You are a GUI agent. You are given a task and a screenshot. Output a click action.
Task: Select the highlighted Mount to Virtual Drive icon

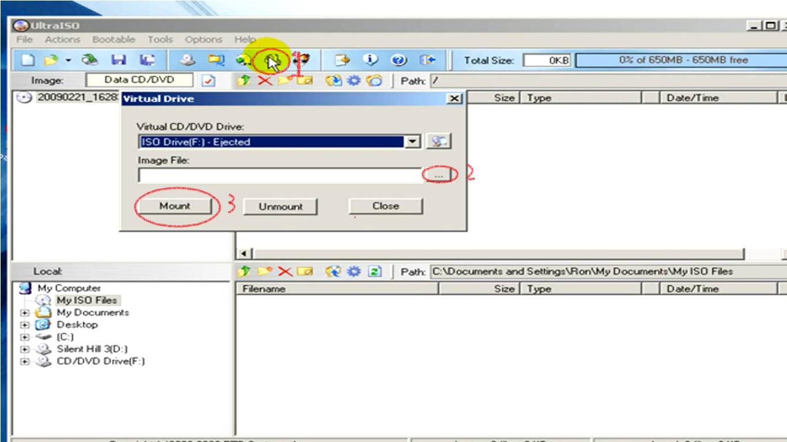271,60
